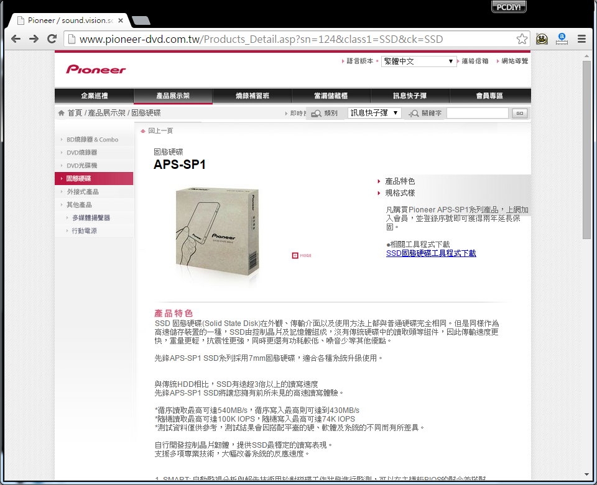597x485 pixels.
Task: Bookmark this page with the star icon
Action: pyautogui.click(x=522, y=39)
